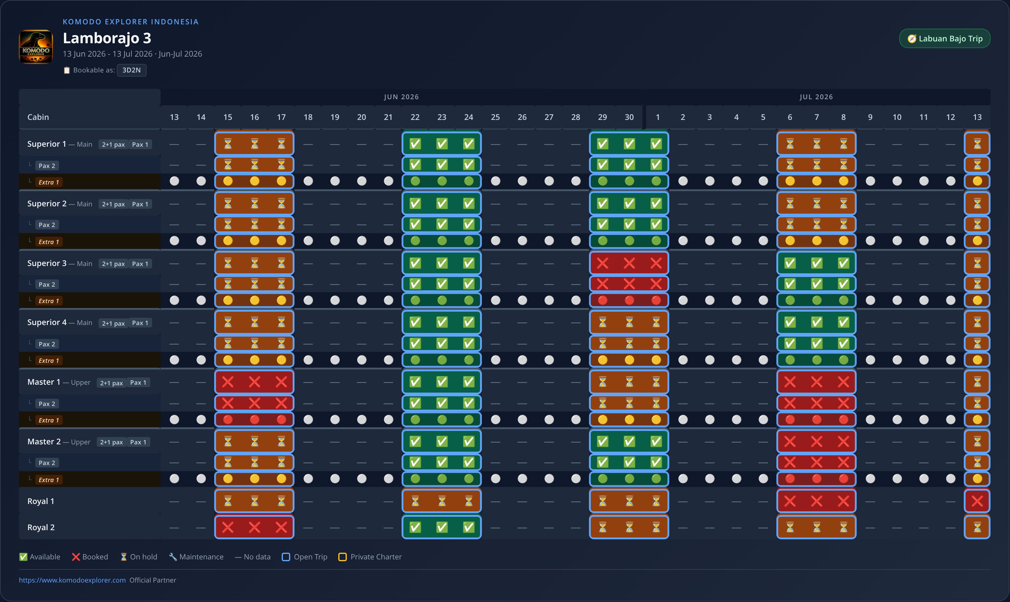The image size is (1010, 602).
Task: Click Master 1 booked X for July 8
Action: [x=843, y=382]
